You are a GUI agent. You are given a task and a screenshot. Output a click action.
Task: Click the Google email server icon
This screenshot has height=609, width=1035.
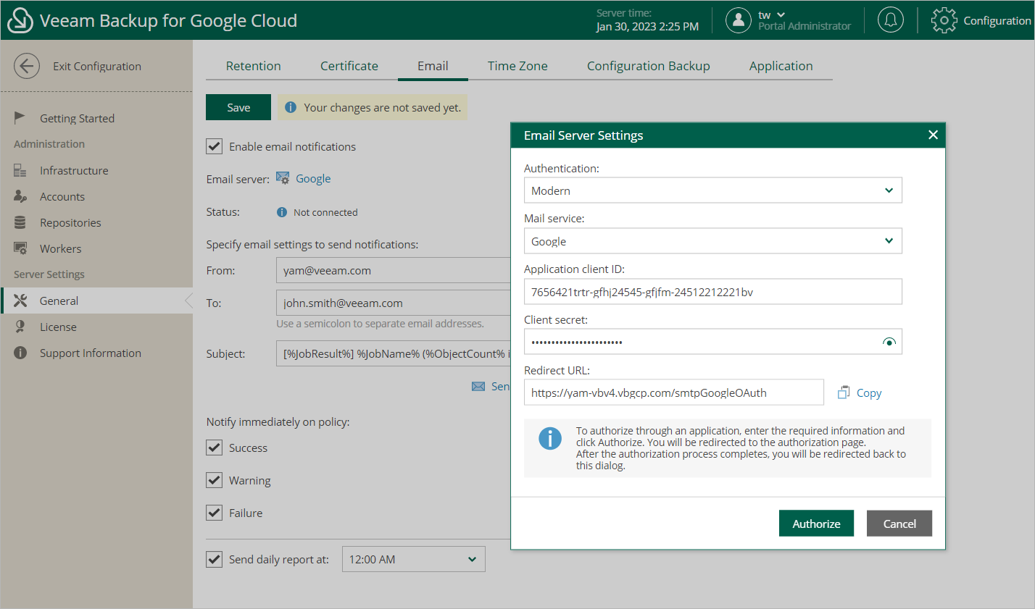click(x=283, y=178)
